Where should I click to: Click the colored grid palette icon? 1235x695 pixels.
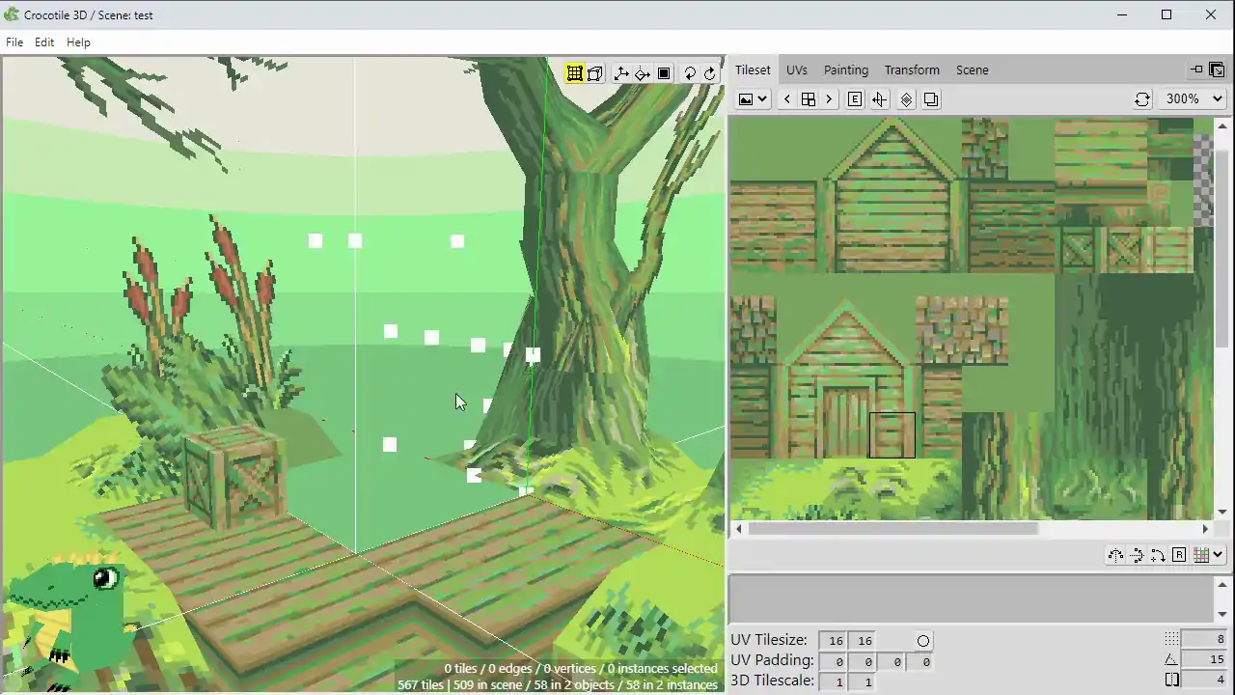click(1201, 555)
